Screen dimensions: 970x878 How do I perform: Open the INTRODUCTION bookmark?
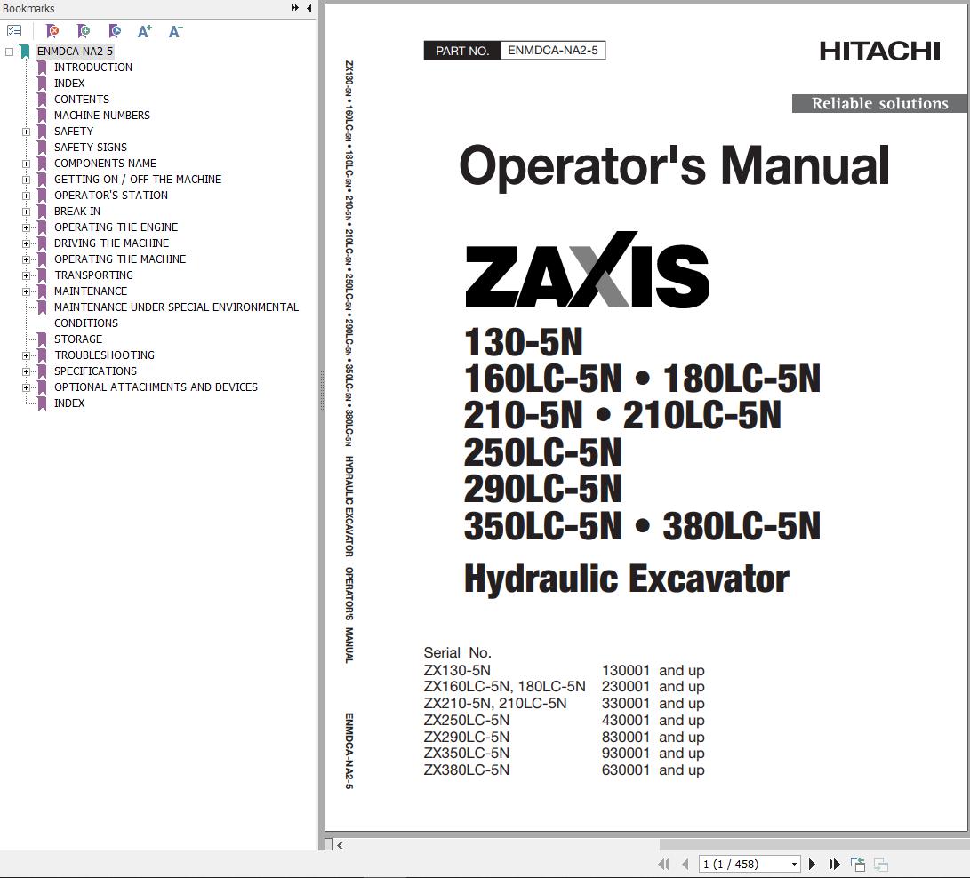92,67
